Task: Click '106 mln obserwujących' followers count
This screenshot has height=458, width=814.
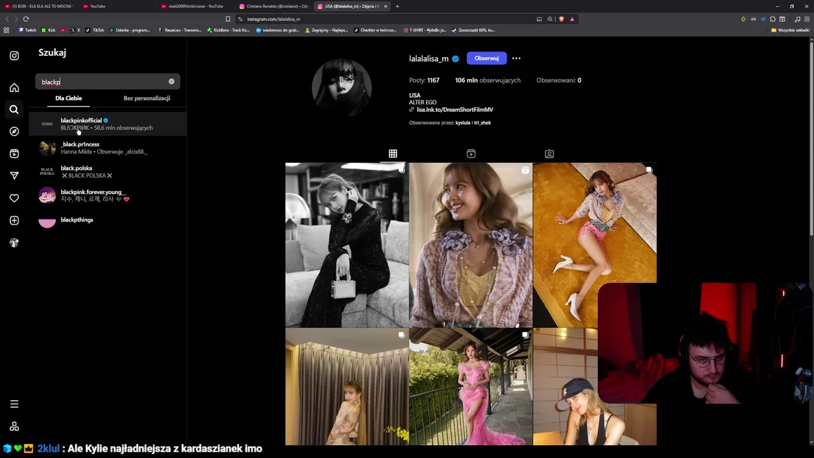Action: coord(488,80)
